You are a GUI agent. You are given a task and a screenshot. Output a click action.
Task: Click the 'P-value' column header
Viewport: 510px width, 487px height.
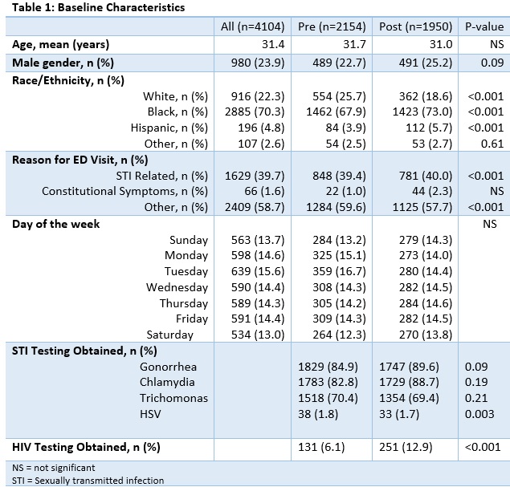coord(484,26)
